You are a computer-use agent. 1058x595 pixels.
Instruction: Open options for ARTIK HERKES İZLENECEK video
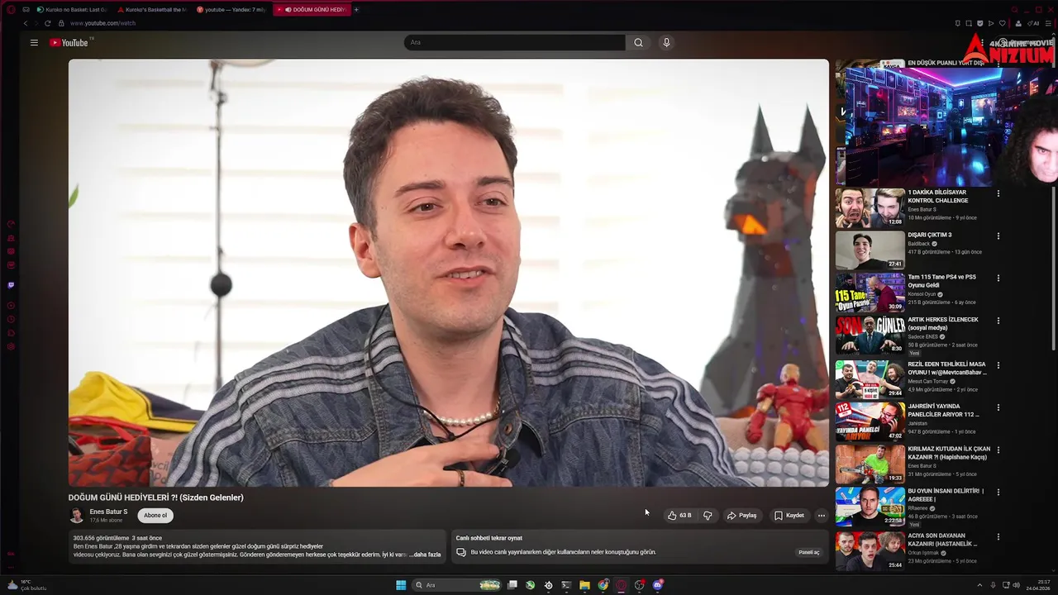click(x=998, y=321)
